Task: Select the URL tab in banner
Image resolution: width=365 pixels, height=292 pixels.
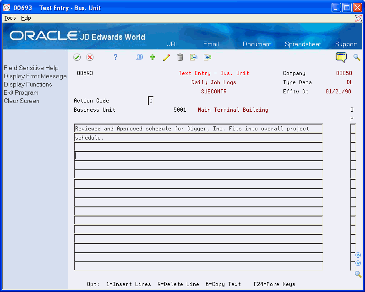Action: (x=172, y=44)
